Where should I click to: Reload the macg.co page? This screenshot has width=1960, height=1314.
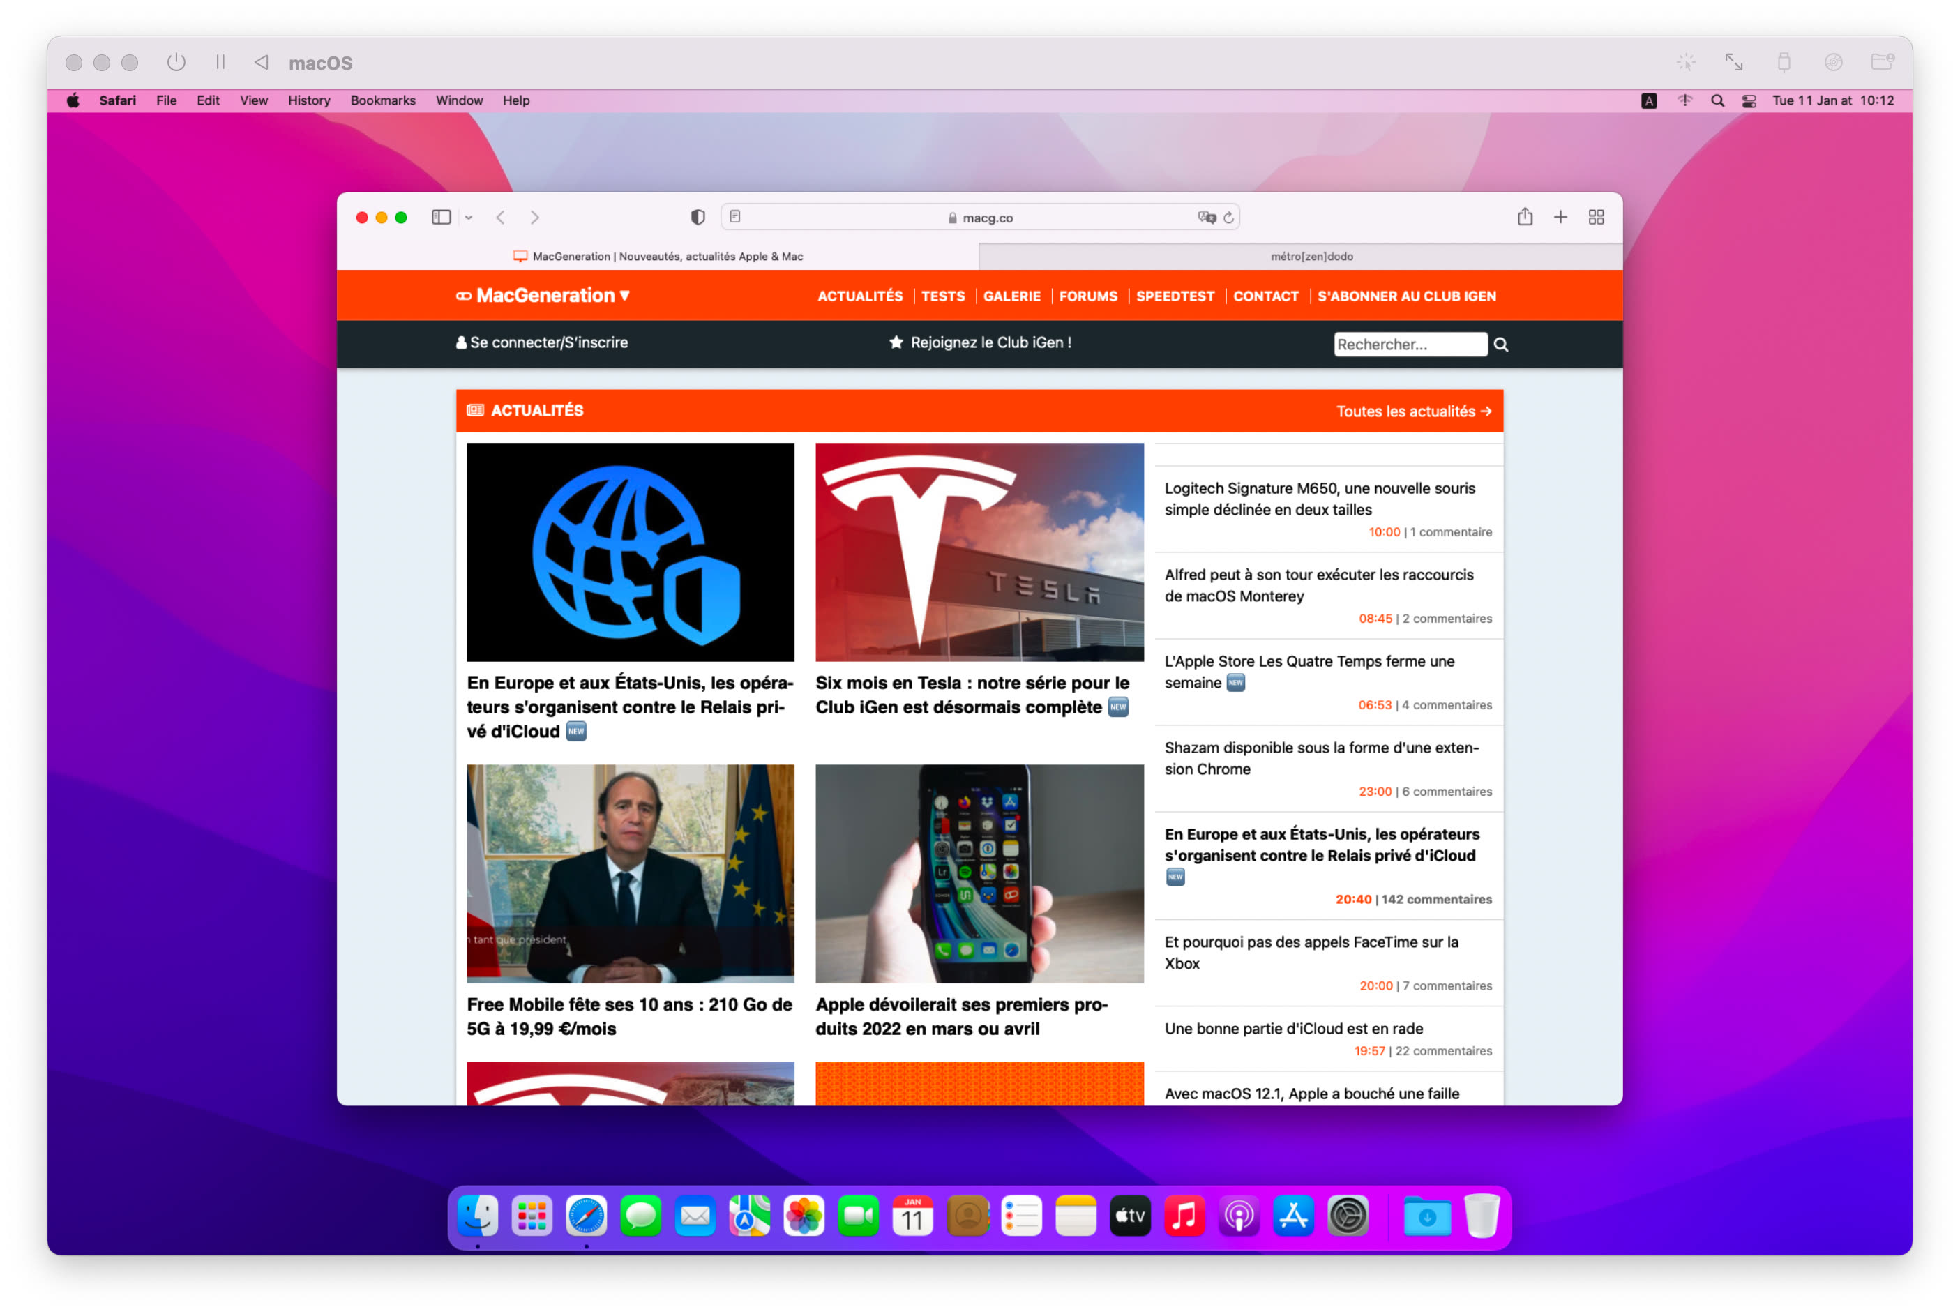(x=1229, y=218)
